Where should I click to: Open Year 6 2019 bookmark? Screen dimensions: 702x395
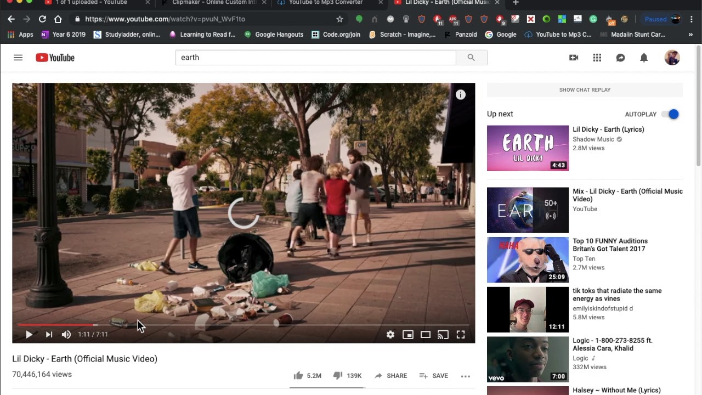[63, 35]
